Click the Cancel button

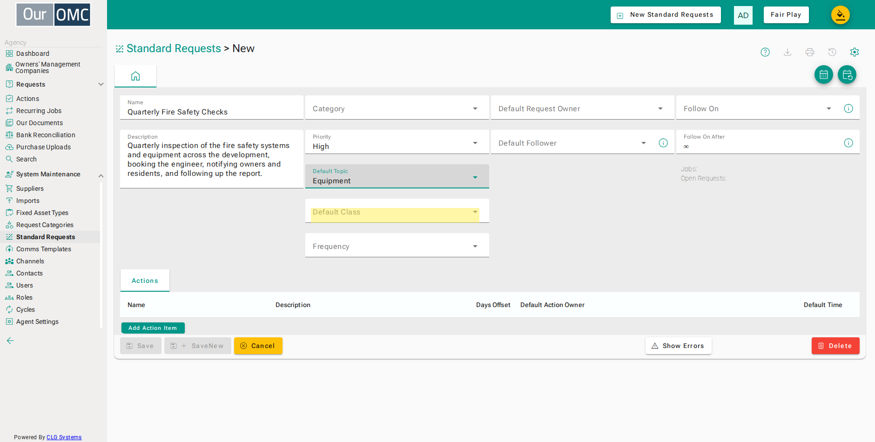point(258,346)
